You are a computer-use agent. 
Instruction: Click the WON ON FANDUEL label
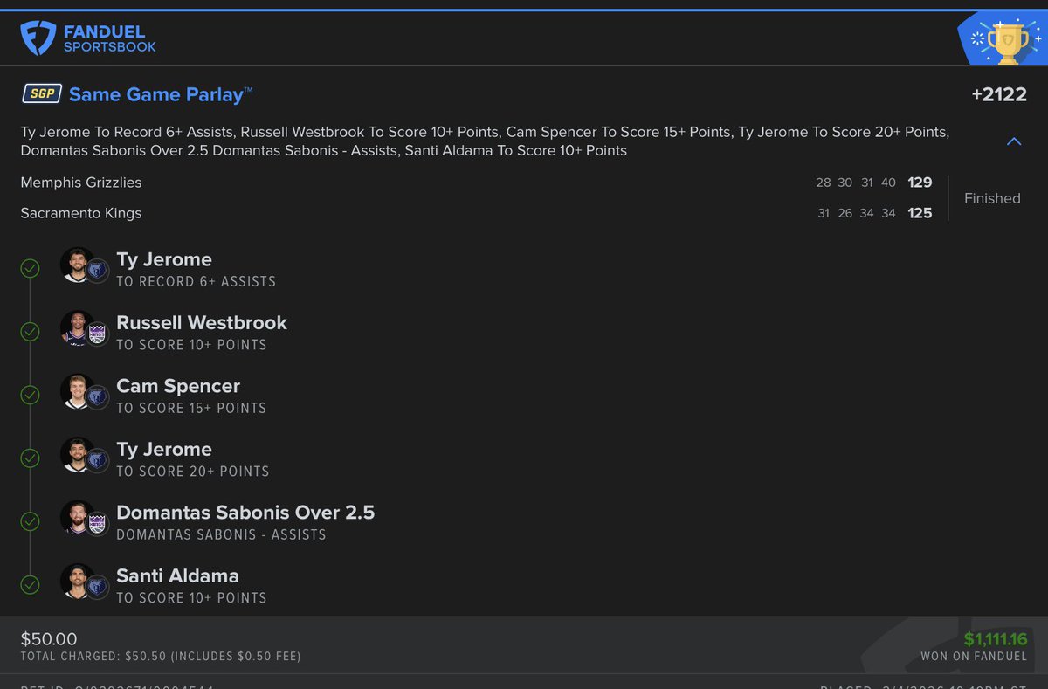pyautogui.click(x=974, y=656)
